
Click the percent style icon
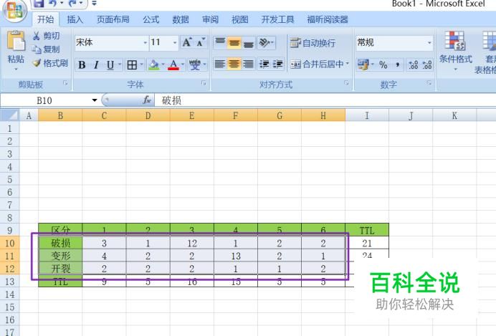click(x=383, y=64)
